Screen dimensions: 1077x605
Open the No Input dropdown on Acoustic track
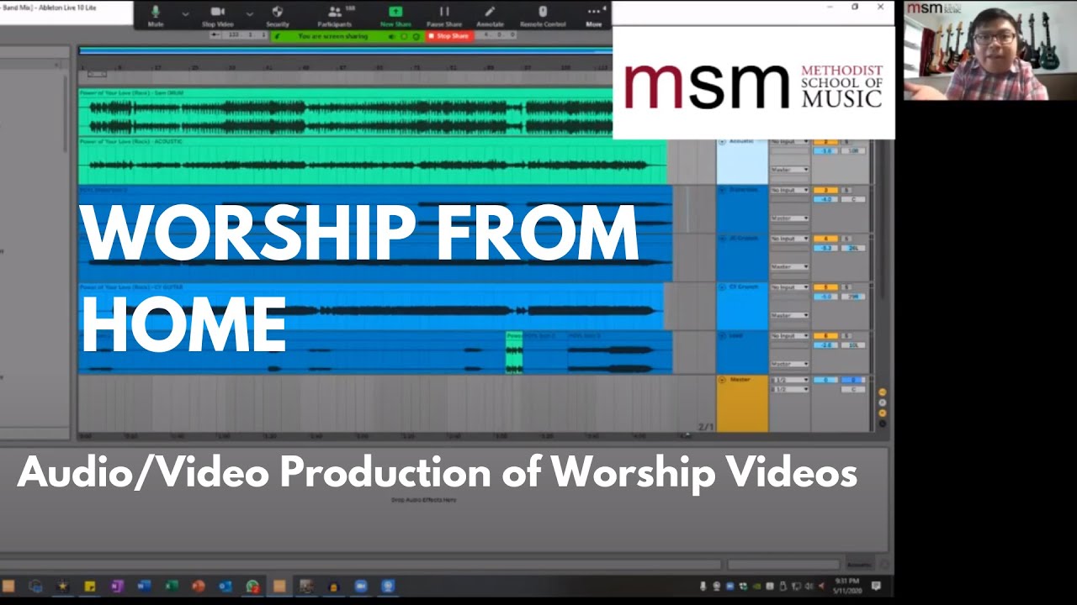789,141
